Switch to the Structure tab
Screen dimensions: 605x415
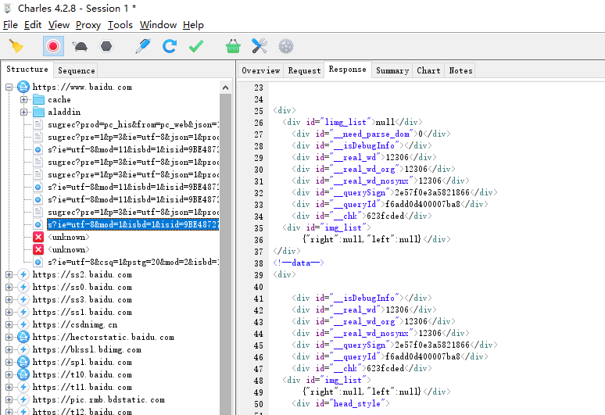pyautogui.click(x=27, y=70)
